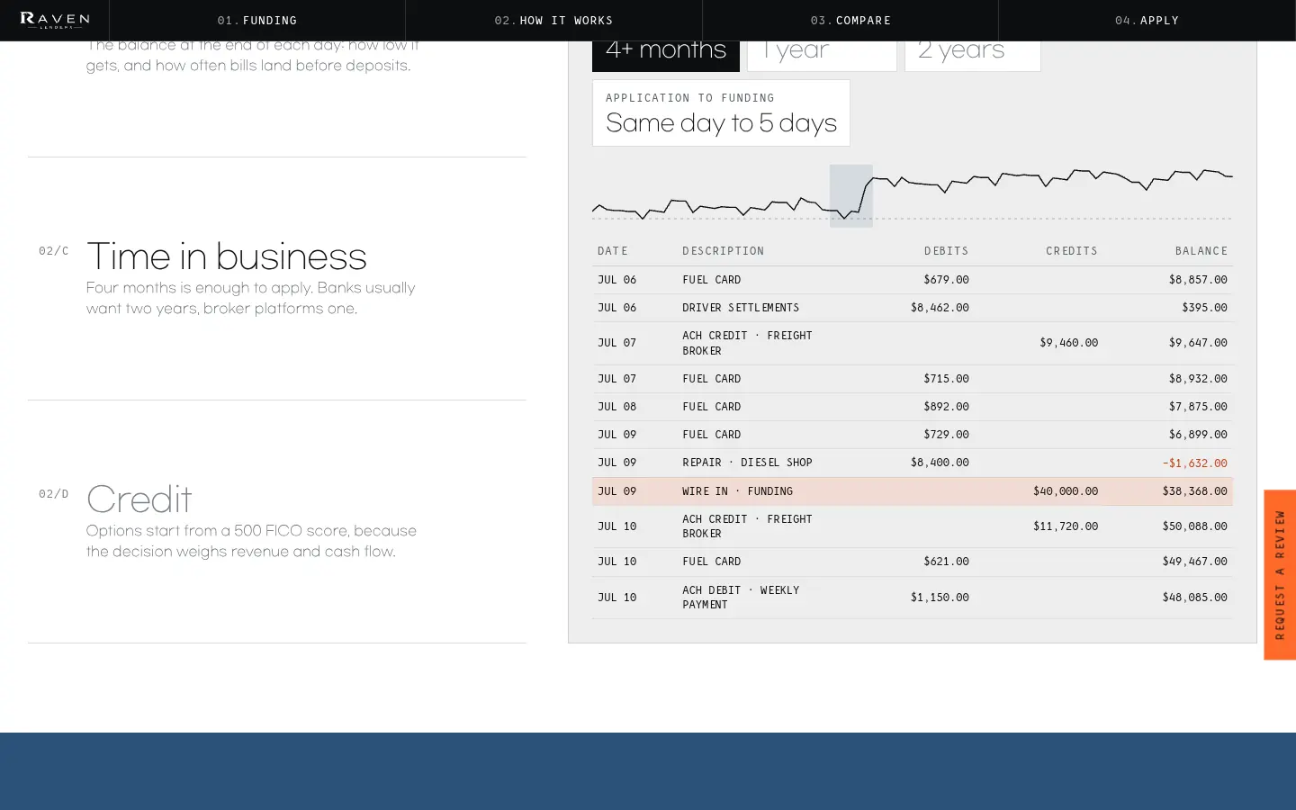
Task: Click the CREDITS column header
Action: point(1072,251)
